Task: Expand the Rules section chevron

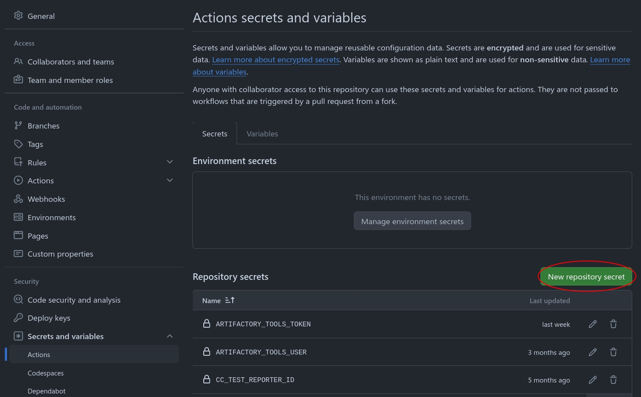Action: 170,162
